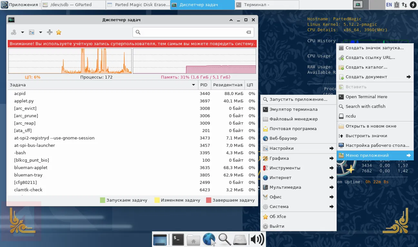Viewport: 418px width, 247px height.
Task: Click the star About icon in task manager toolbar
Action: pyautogui.click(x=59, y=32)
